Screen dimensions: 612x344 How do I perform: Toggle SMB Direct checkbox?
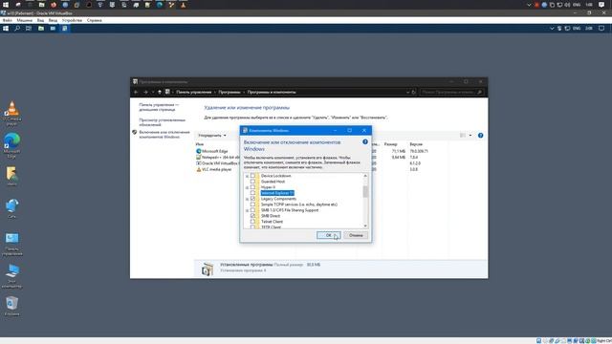pyautogui.click(x=252, y=215)
